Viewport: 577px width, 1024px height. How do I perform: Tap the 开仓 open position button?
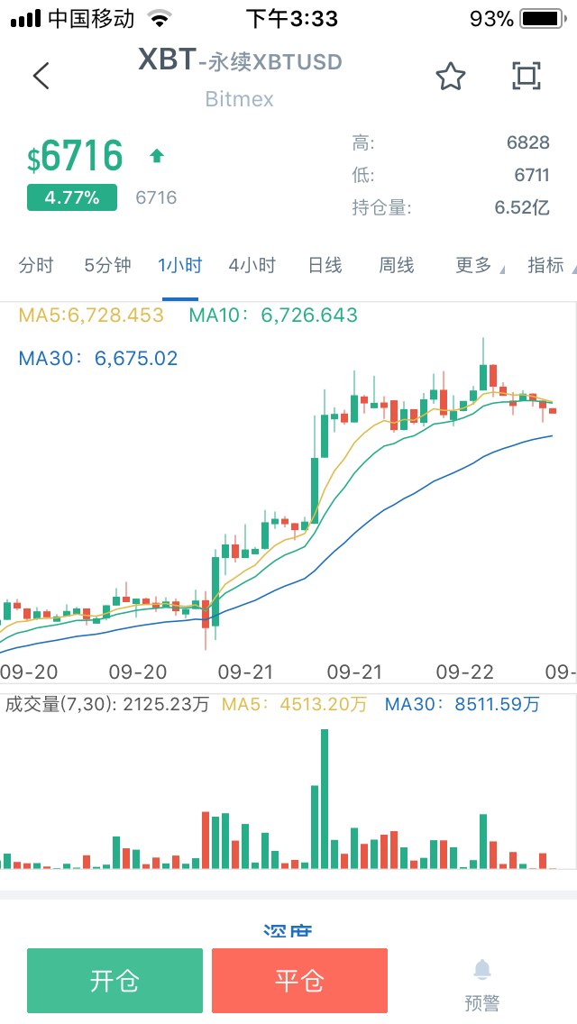[114, 981]
